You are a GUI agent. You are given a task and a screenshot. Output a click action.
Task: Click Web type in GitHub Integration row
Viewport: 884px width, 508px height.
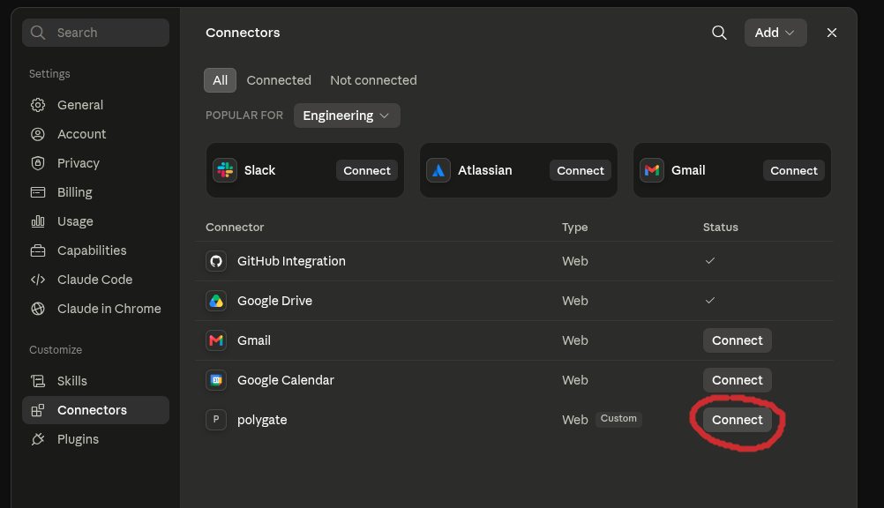point(574,261)
